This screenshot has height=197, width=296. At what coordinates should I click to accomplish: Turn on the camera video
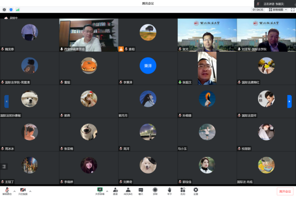[23, 191]
